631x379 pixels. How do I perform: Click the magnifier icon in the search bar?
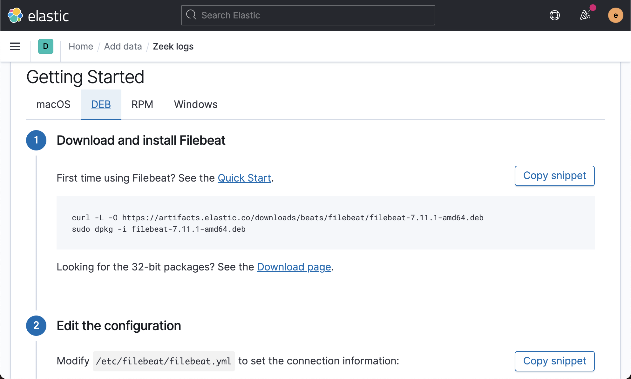pyautogui.click(x=191, y=15)
